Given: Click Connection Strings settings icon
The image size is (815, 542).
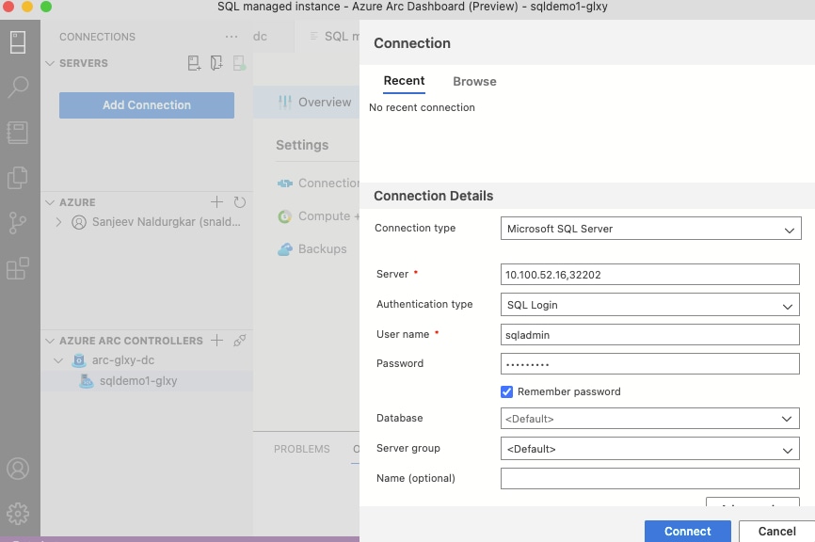Looking at the screenshot, I should click(x=285, y=183).
